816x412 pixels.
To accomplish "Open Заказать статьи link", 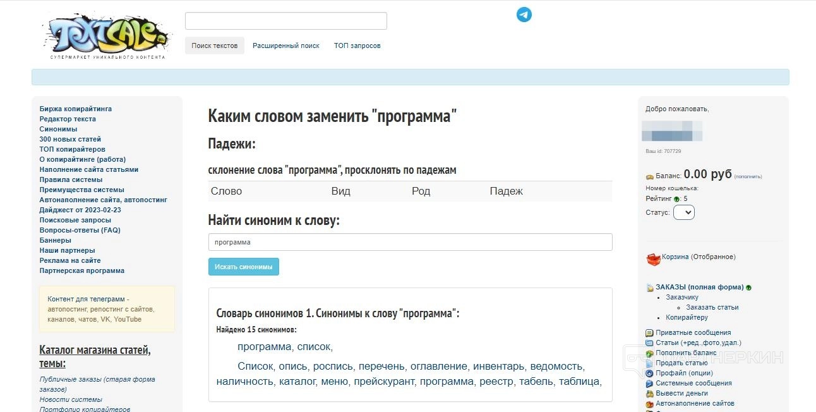I will pos(712,307).
